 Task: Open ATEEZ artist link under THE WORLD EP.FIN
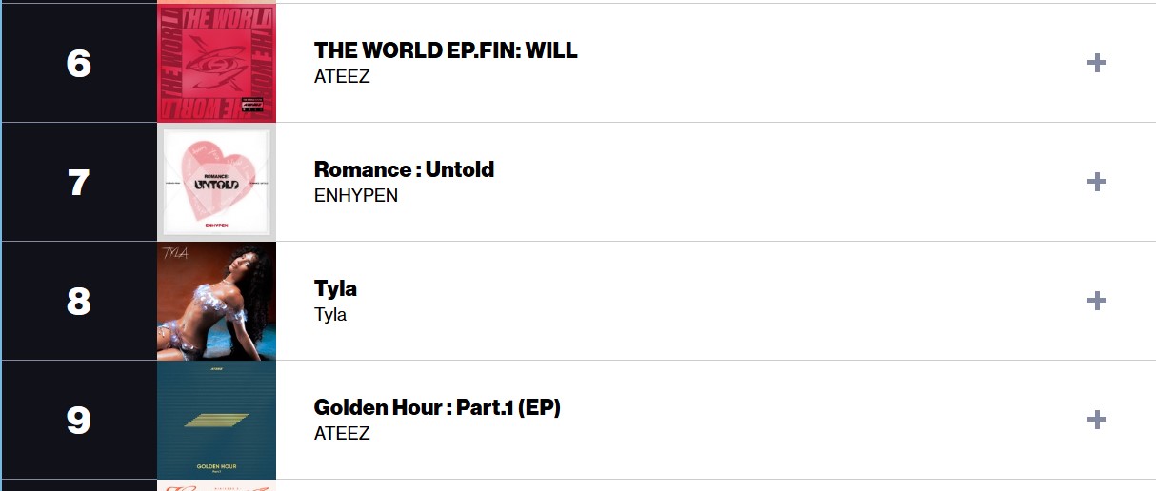click(x=342, y=76)
